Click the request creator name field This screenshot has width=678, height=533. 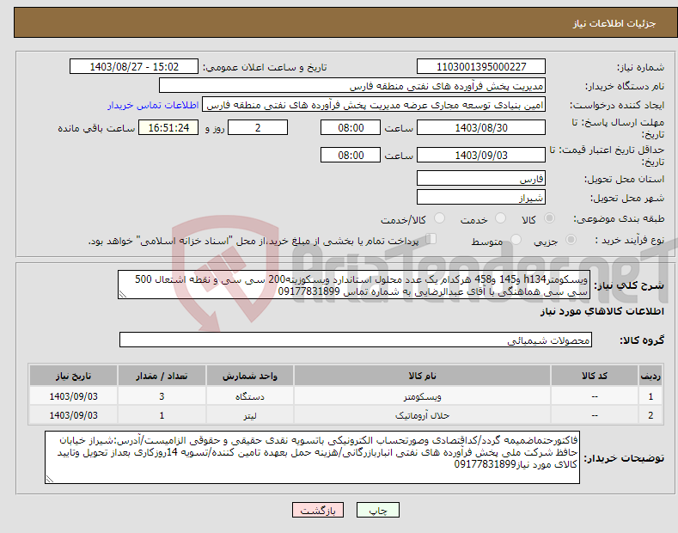374,105
